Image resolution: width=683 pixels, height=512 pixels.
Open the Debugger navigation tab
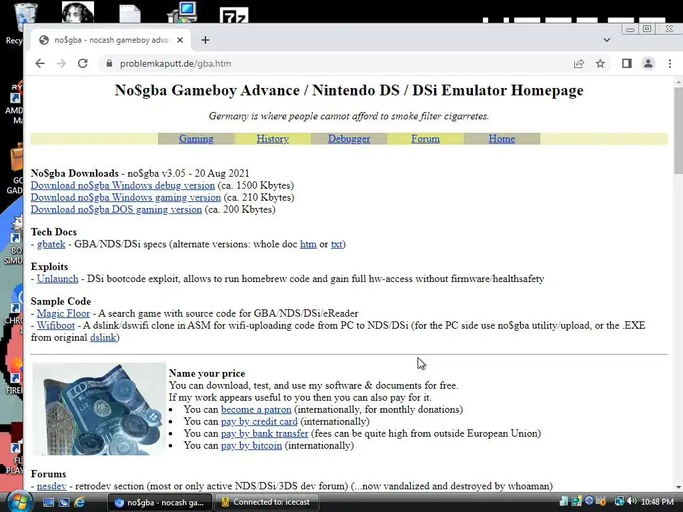[349, 139]
